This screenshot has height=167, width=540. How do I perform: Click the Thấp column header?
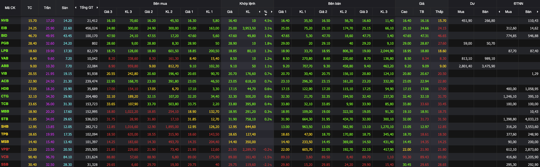(439, 12)
